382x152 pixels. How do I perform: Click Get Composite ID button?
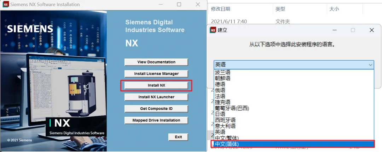[156, 109]
